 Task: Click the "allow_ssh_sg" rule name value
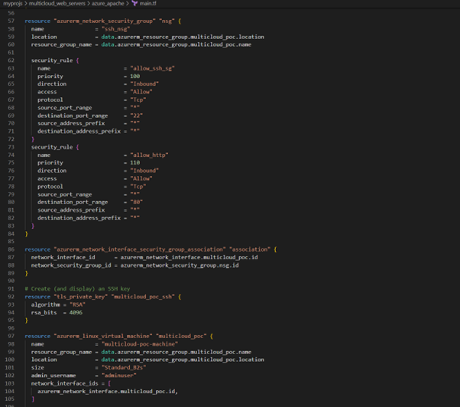tap(152, 68)
